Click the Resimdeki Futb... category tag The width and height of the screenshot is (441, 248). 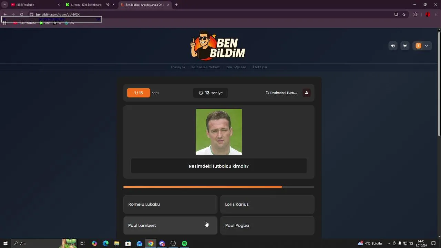pyautogui.click(x=281, y=93)
